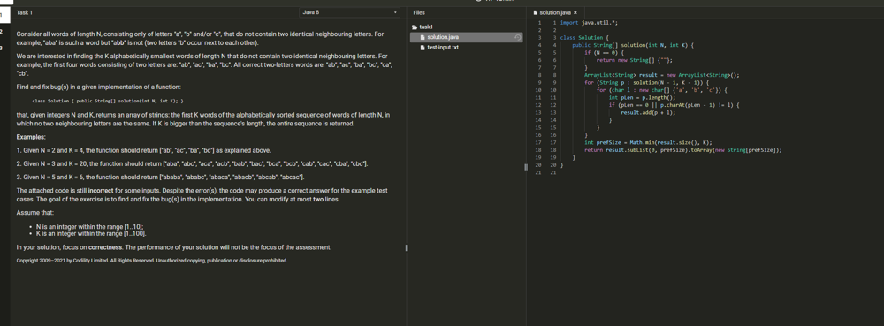
Task: Open test-input.txt in the file tree
Action: click(x=443, y=48)
